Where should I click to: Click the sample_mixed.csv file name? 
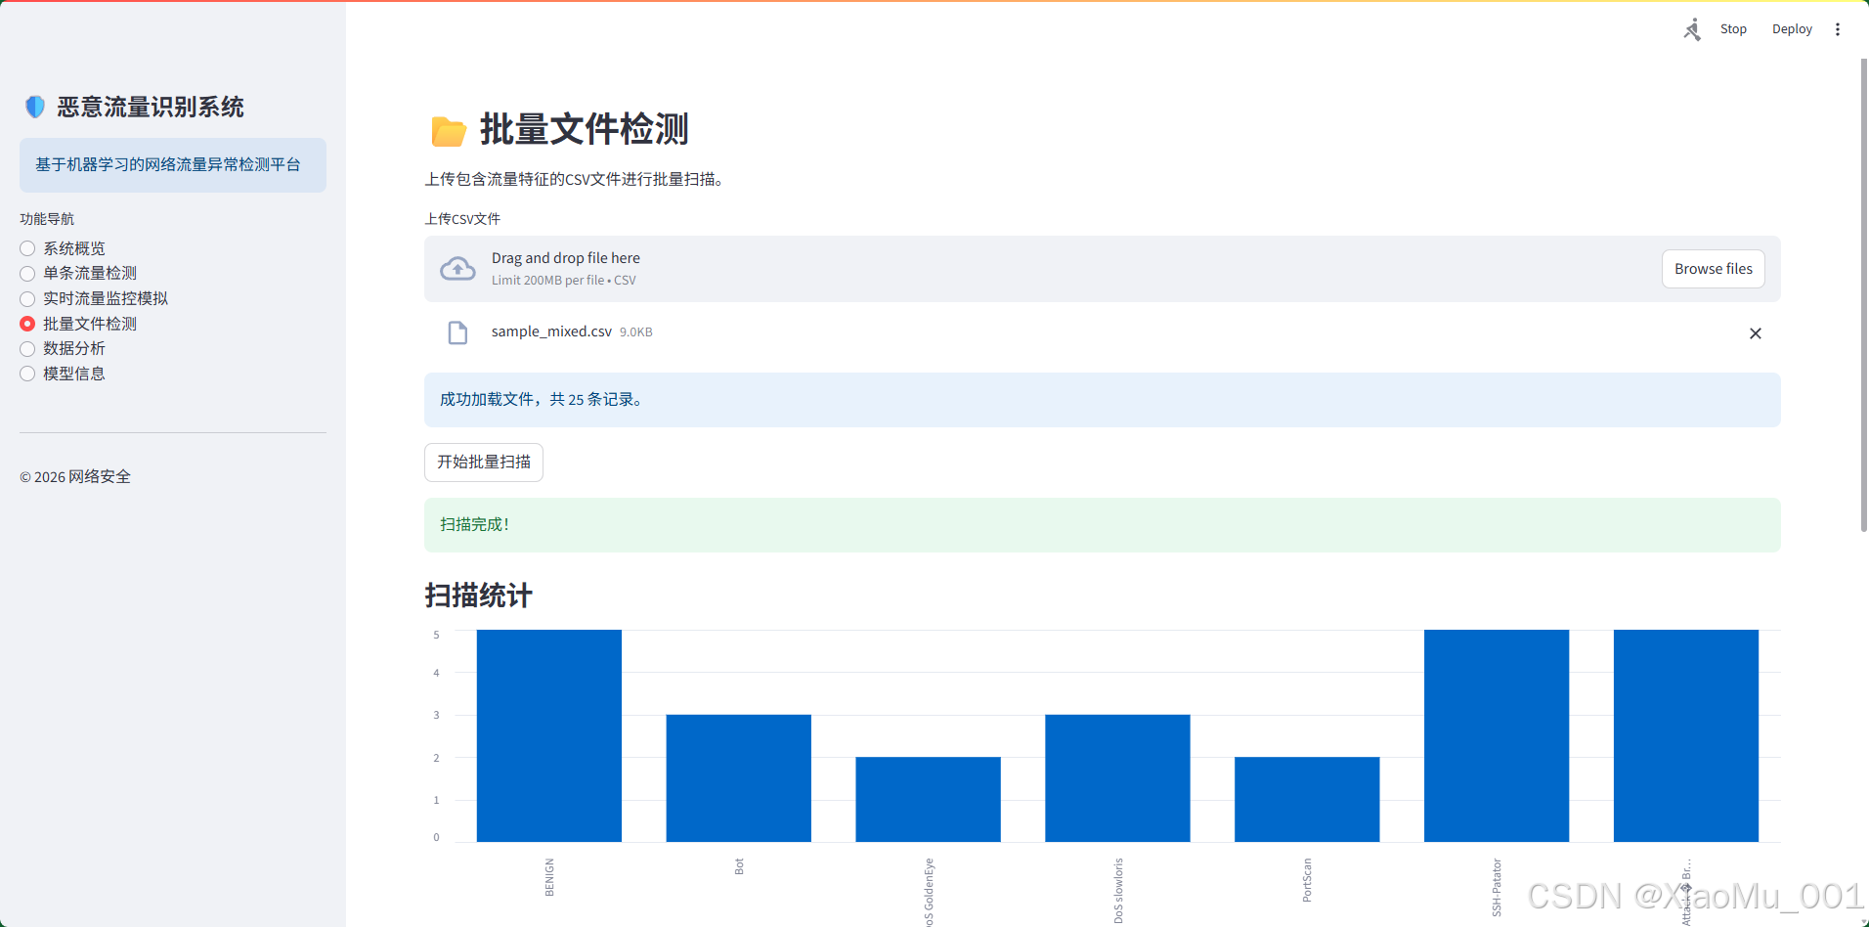tap(551, 331)
